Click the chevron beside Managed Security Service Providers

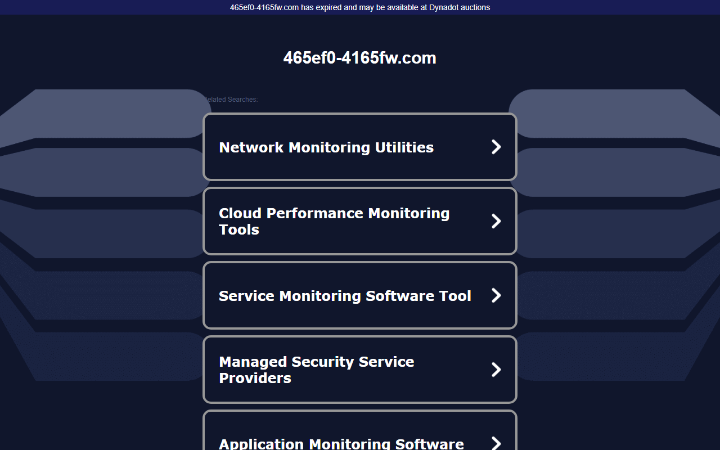496,370
